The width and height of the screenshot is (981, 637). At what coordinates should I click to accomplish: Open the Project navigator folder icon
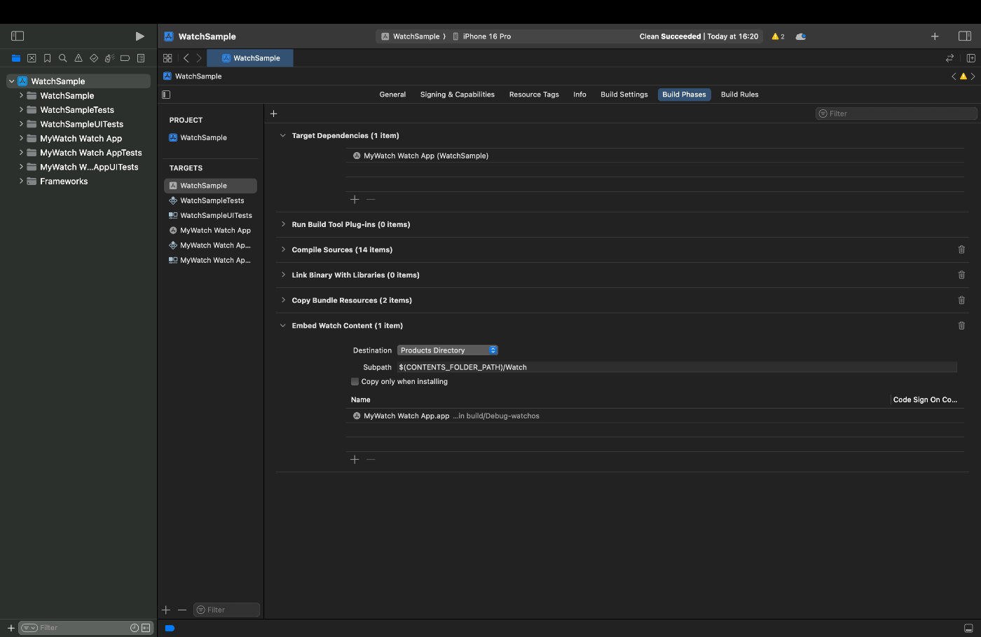16,58
